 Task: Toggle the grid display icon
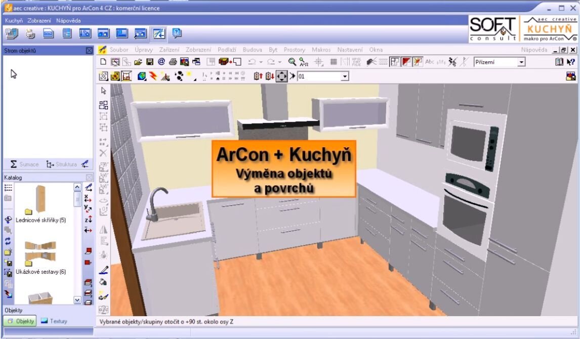[x=333, y=62]
